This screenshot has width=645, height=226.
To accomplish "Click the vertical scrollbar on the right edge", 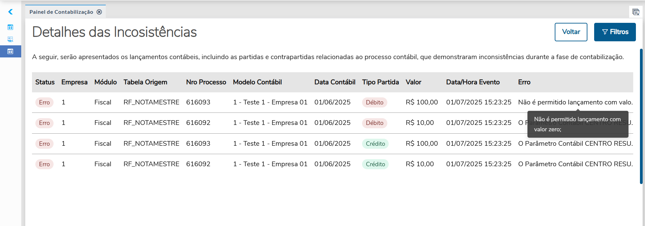I will [641, 116].
